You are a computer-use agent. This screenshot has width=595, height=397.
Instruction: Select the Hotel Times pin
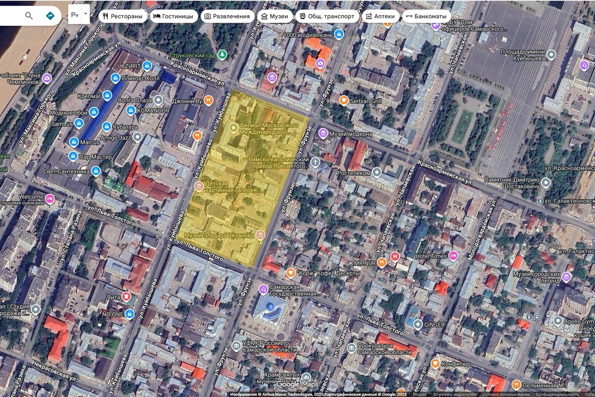point(453,256)
